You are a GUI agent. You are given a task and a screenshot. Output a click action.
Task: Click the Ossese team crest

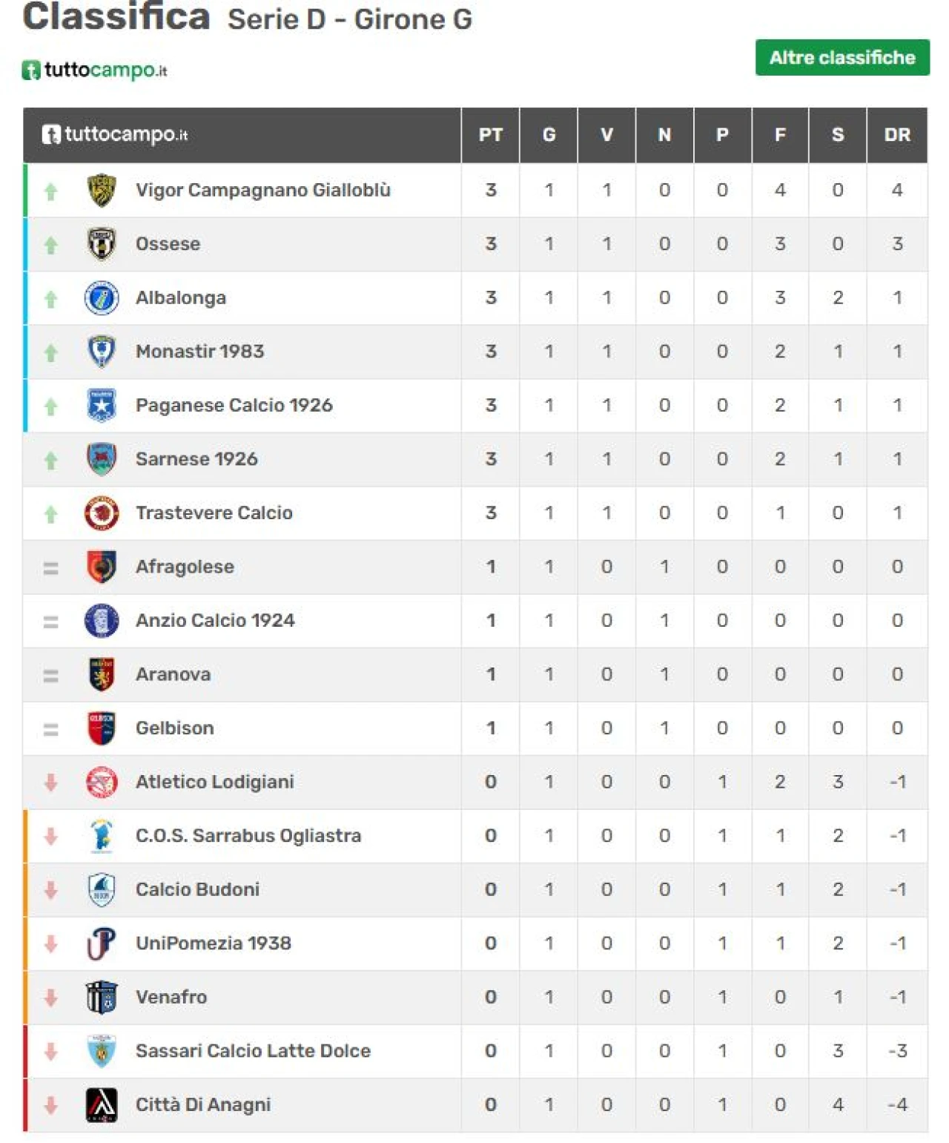tap(102, 244)
